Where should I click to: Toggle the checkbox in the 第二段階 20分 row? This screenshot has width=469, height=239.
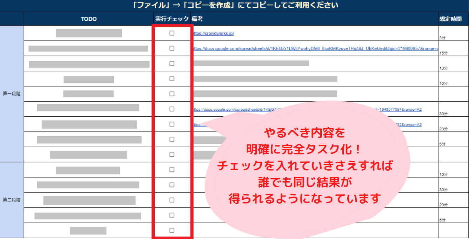click(172, 200)
